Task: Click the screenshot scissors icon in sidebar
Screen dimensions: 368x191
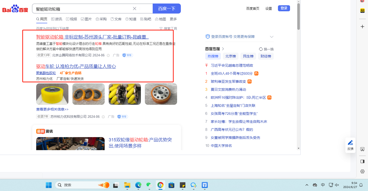Action: 362,149
